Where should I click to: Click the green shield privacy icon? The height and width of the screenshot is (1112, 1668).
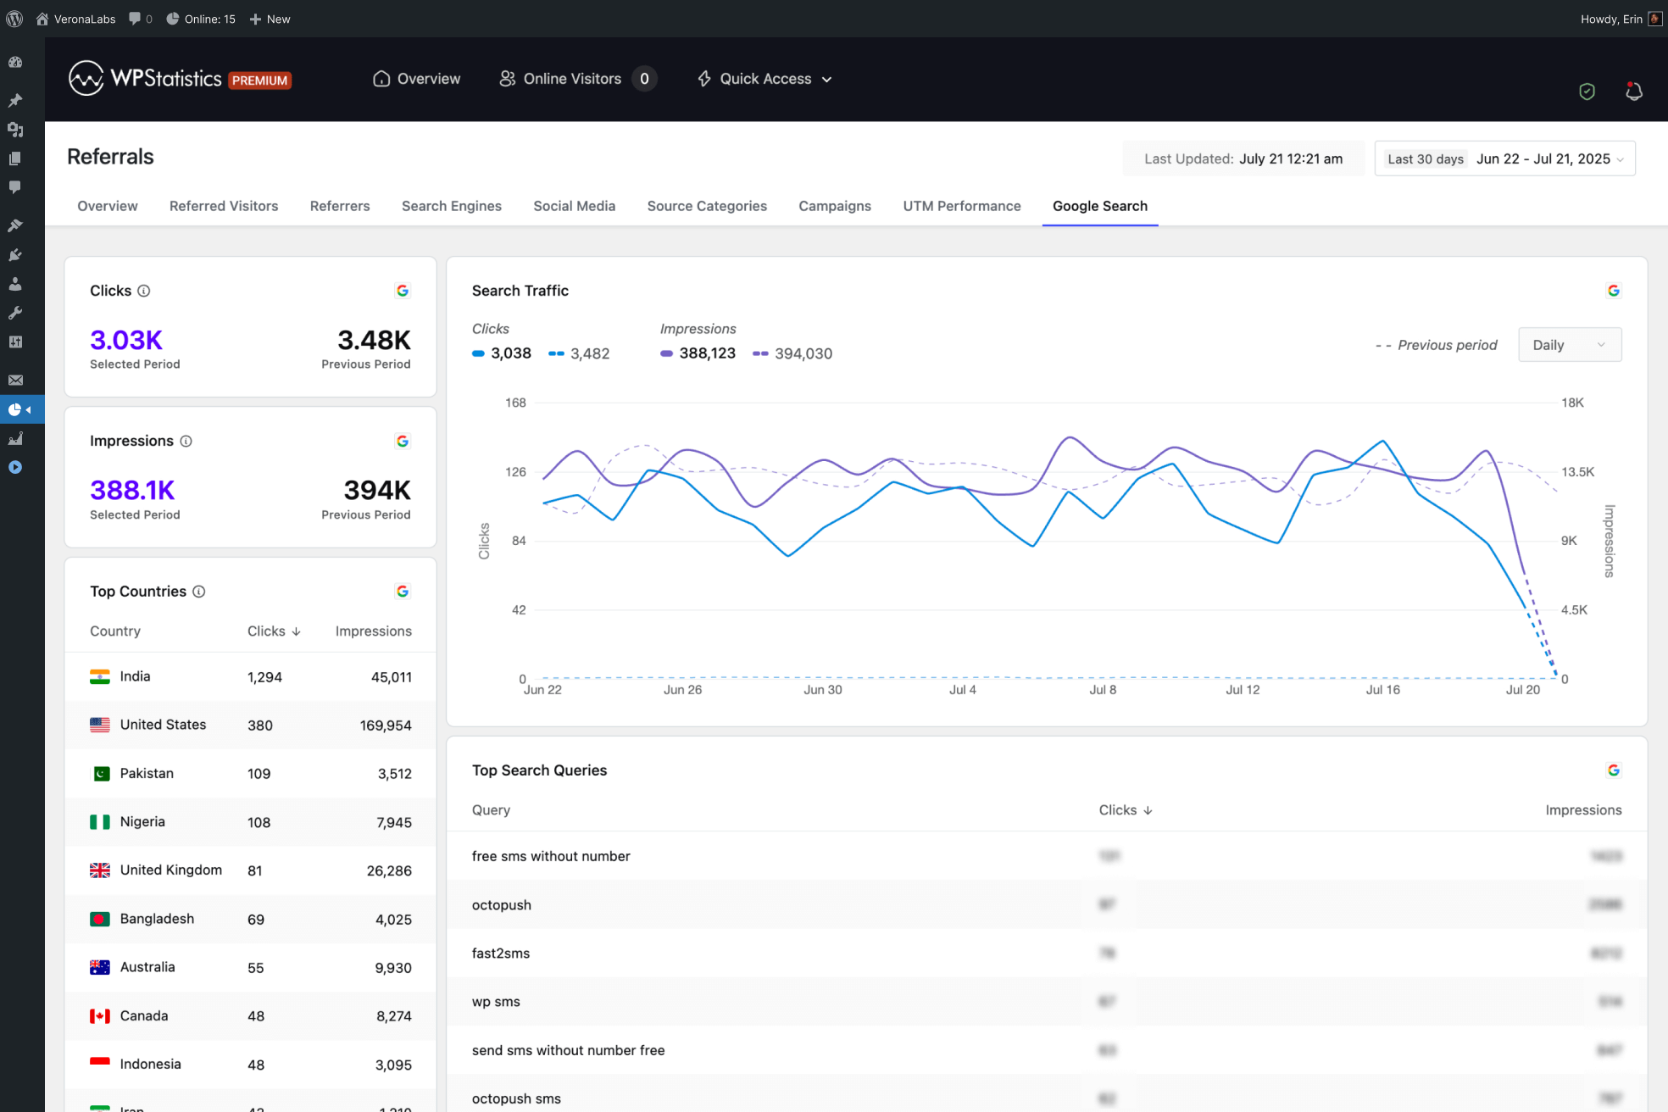[x=1587, y=92]
